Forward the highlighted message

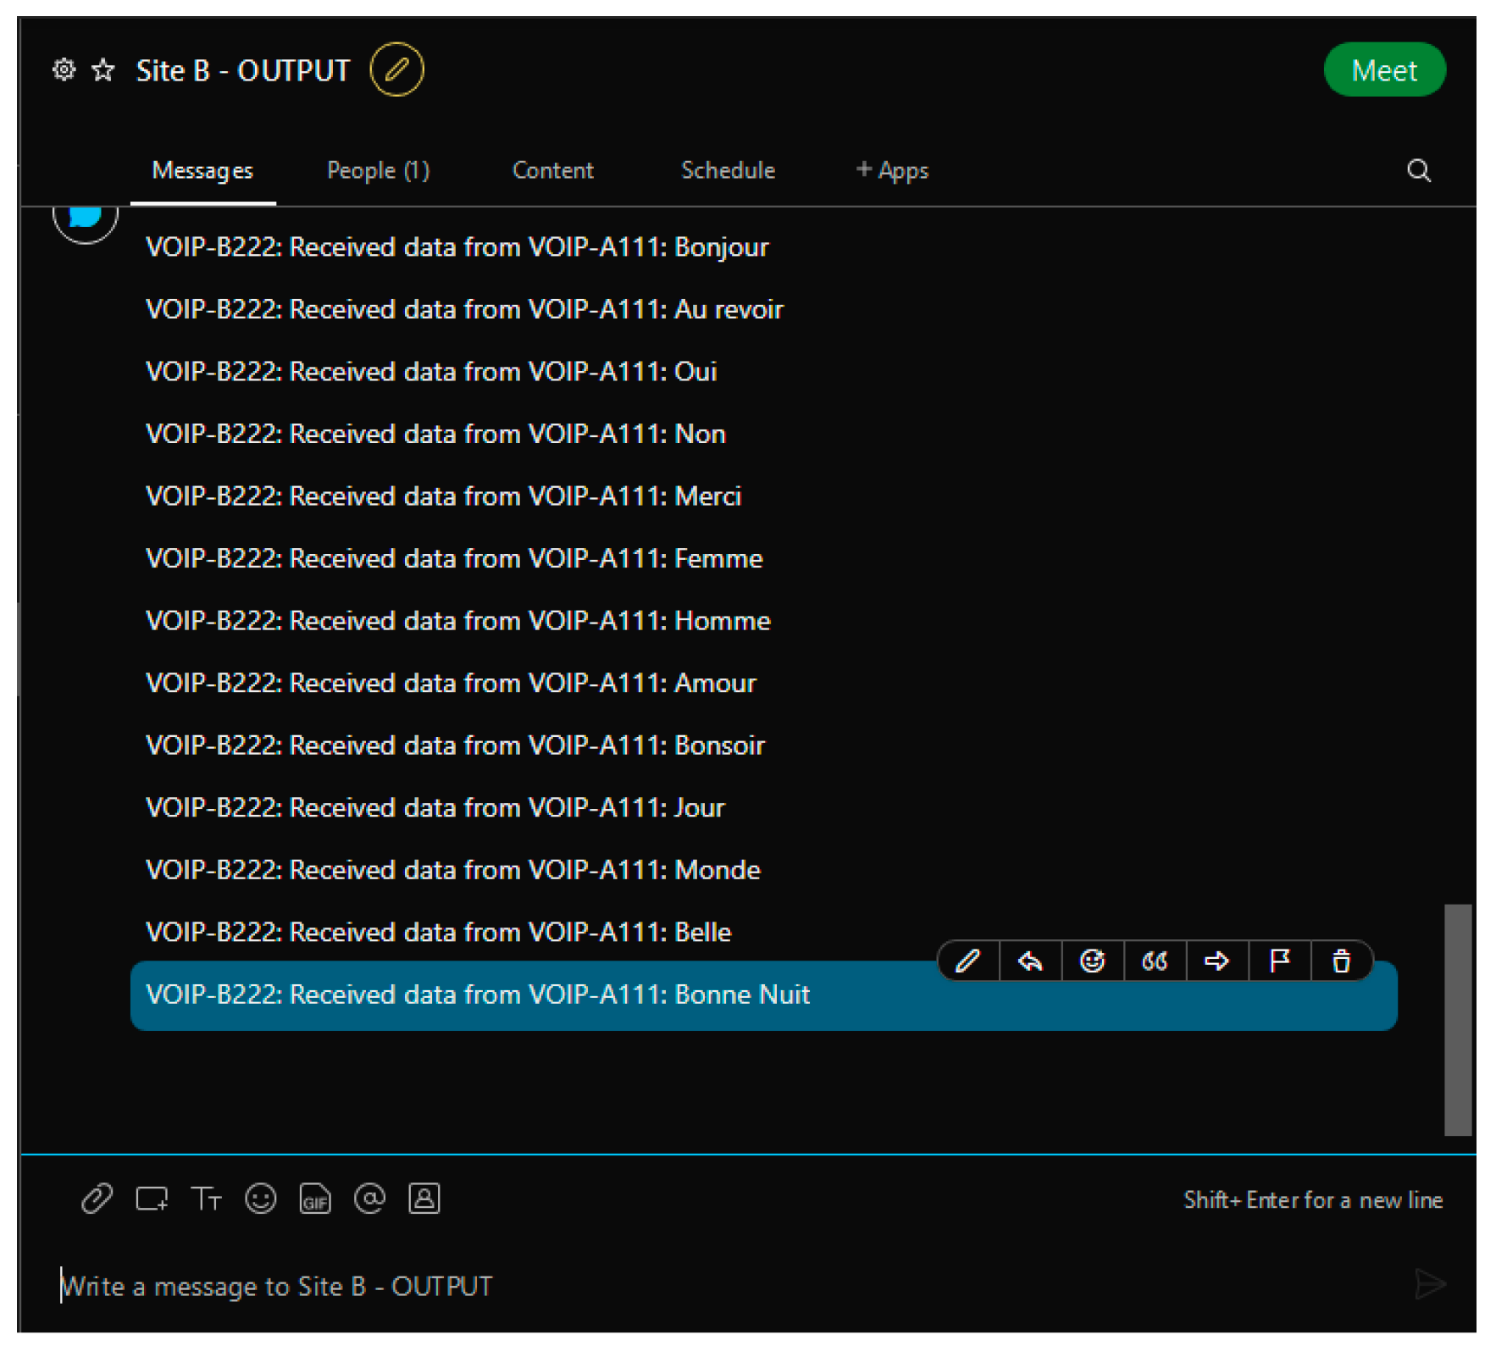pyautogui.click(x=1216, y=961)
